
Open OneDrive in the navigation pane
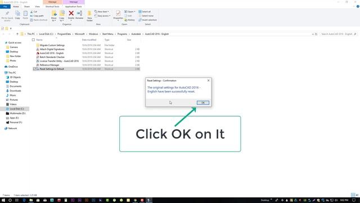[x=13, y=67]
